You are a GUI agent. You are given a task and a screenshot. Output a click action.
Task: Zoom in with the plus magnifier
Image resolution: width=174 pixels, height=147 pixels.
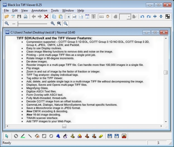pyautogui.click(x=53, y=23)
